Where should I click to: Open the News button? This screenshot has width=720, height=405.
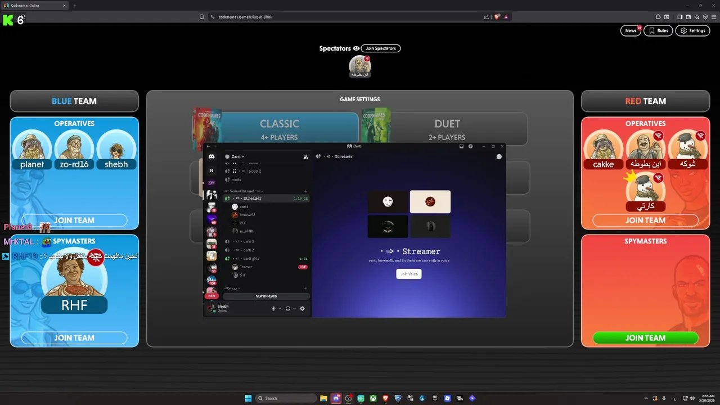631,30
